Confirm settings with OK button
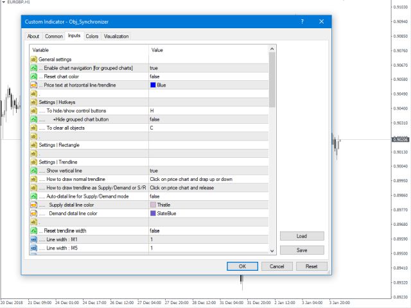The width and height of the screenshot is (411, 308). (242, 266)
